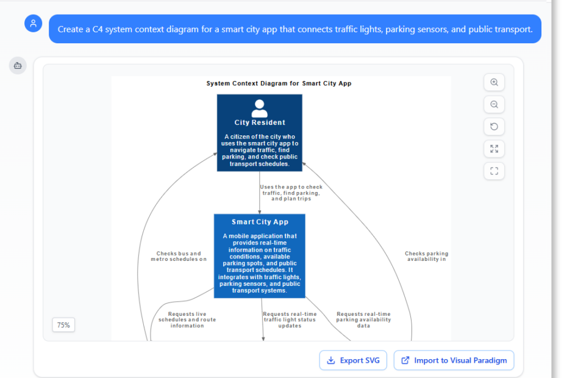This screenshot has width=567, height=378.
Task: Click the user prompt message bubble
Action: pyautogui.click(x=297, y=29)
